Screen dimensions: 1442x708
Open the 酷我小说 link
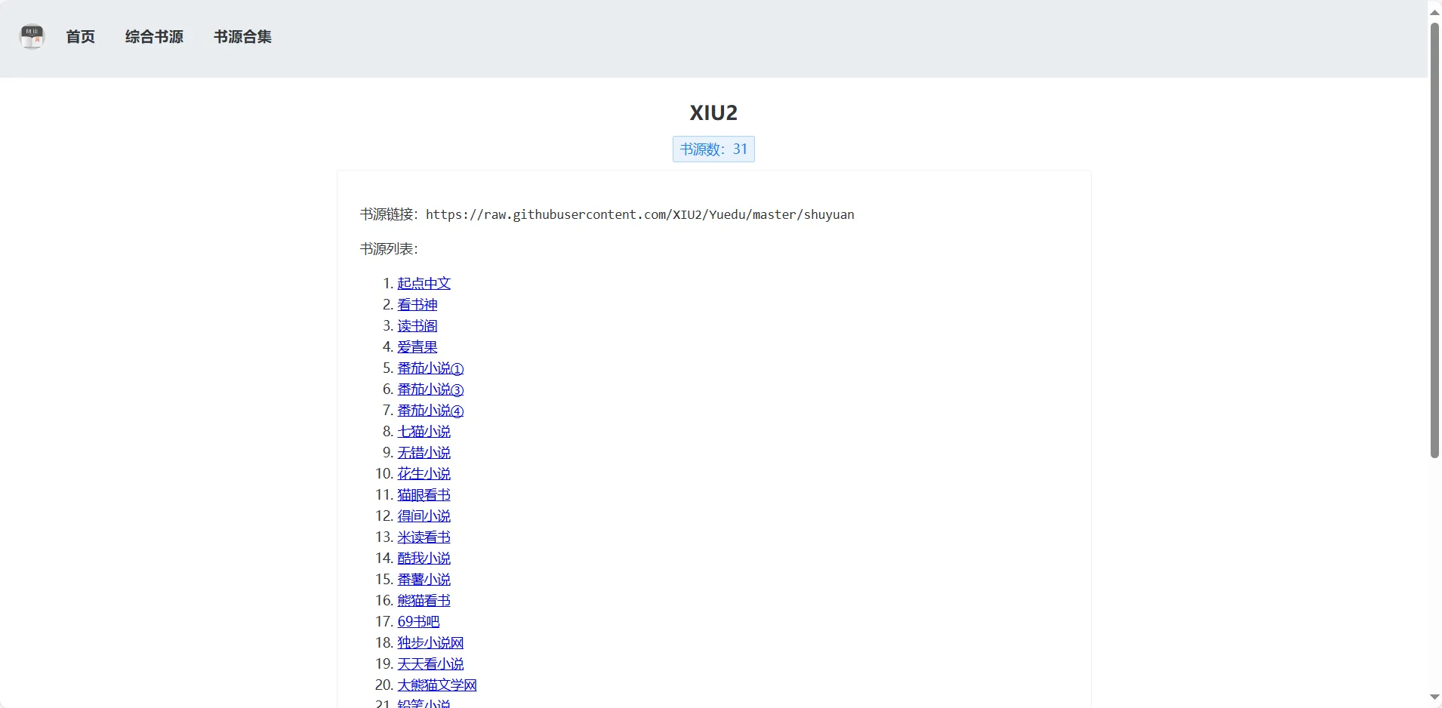[x=424, y=558]
